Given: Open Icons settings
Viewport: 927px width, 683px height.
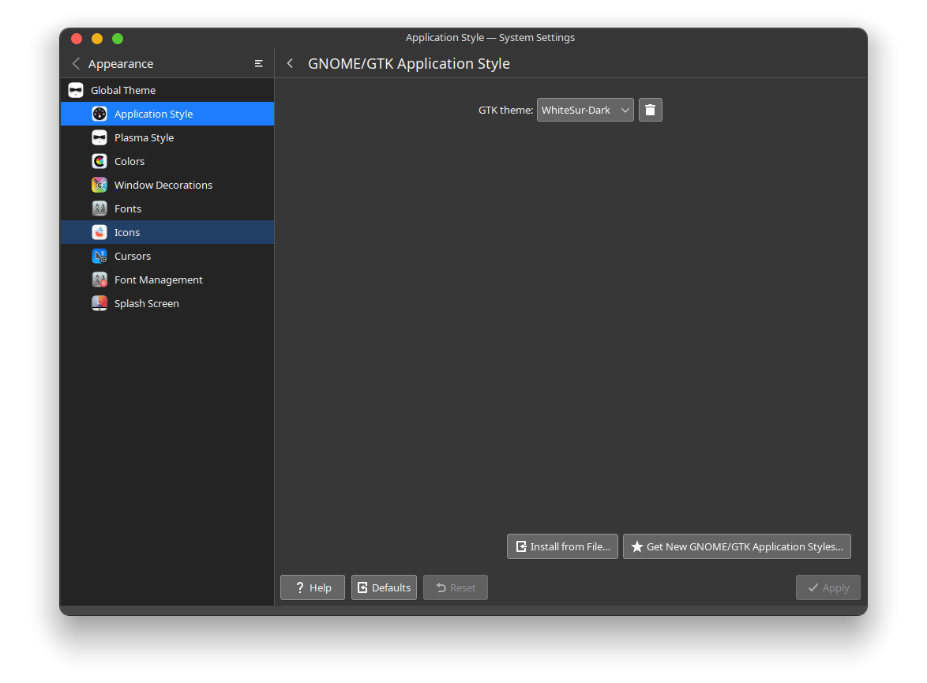Looking at the screenshot, I should [x=167, y=232].
